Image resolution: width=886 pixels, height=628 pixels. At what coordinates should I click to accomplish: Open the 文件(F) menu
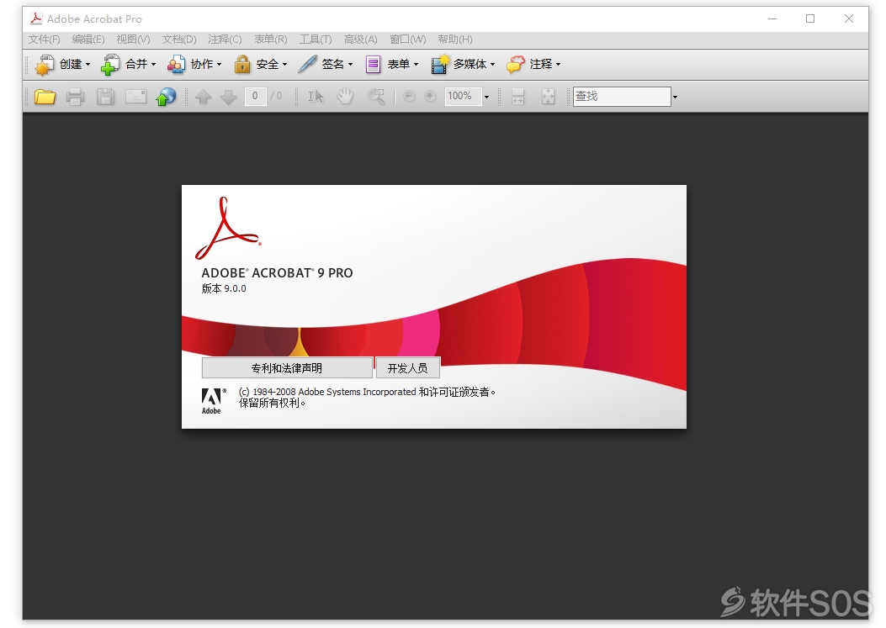(x=44, y=40)
